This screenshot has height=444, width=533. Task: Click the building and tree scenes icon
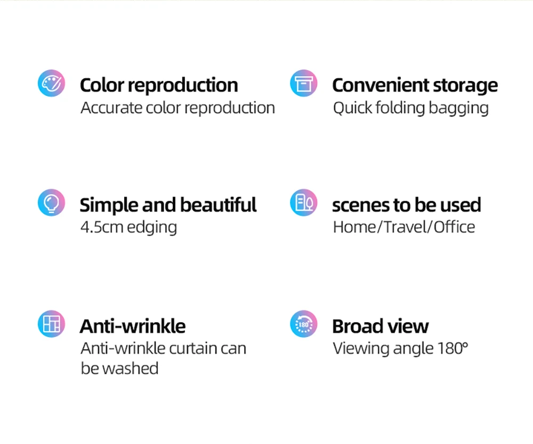(304, 203)
